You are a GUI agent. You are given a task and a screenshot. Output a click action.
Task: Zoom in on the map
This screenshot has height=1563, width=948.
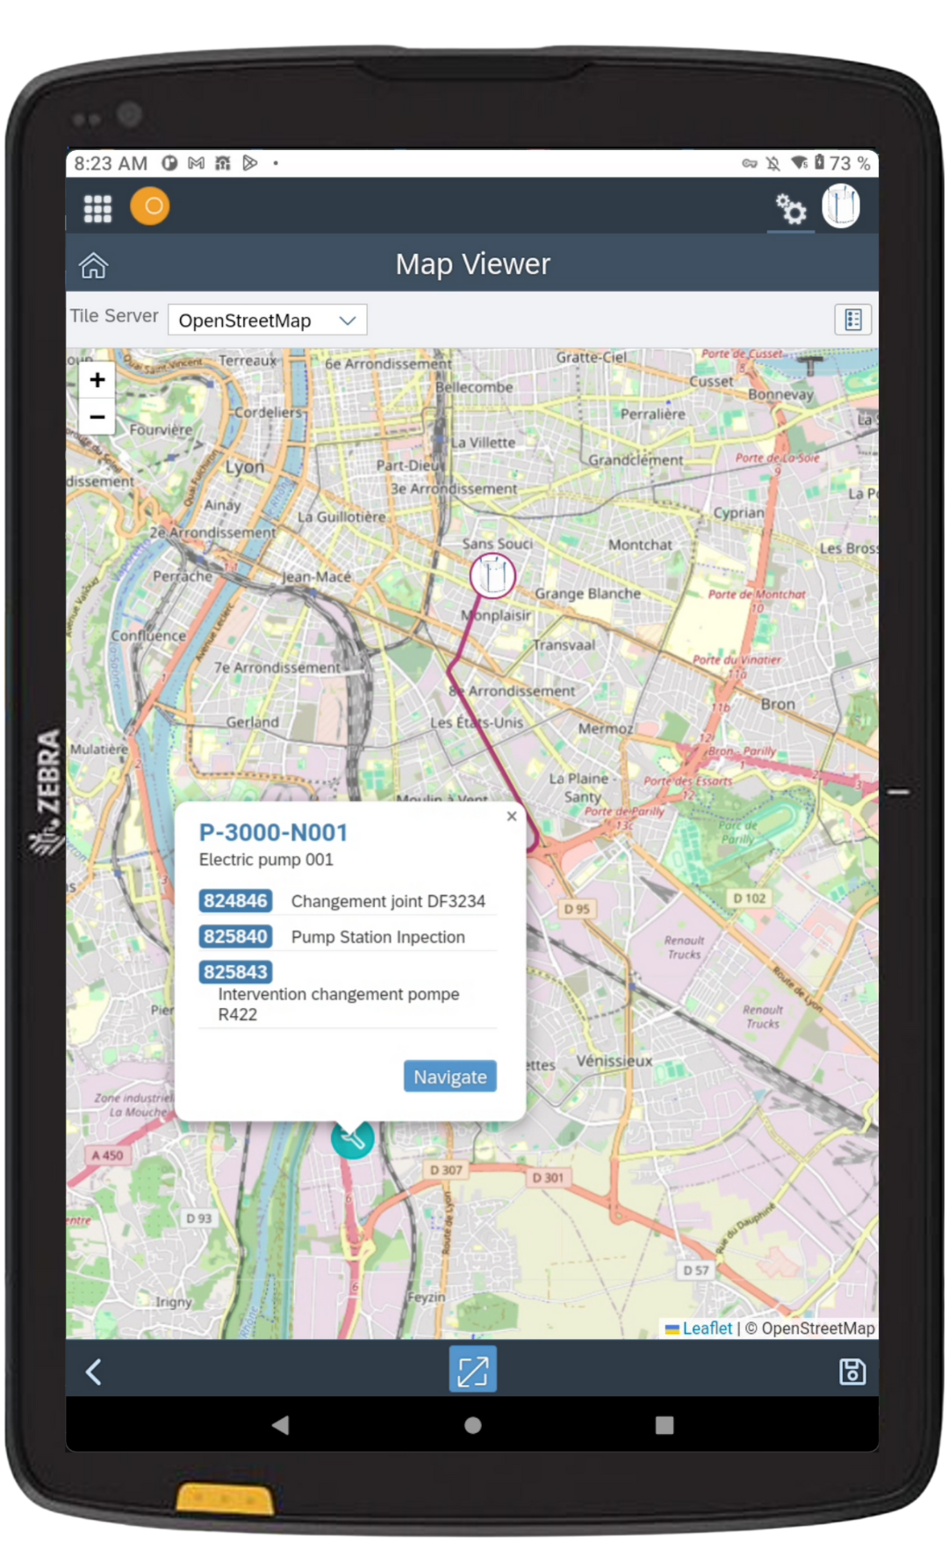pyautogui.click(x=97, y=380)
